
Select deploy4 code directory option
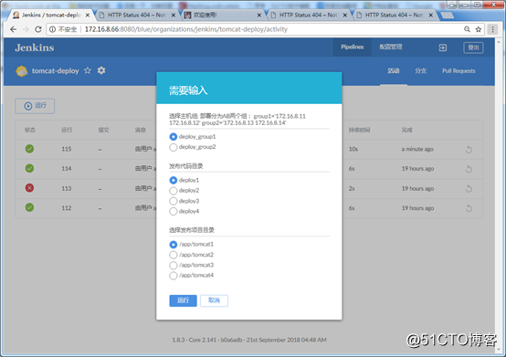coord(174,212)
